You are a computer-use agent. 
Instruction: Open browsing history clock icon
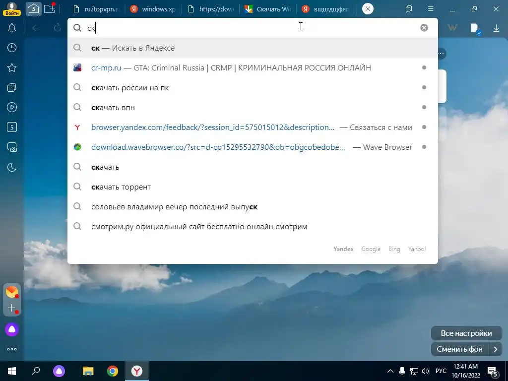tap(12, 48)
